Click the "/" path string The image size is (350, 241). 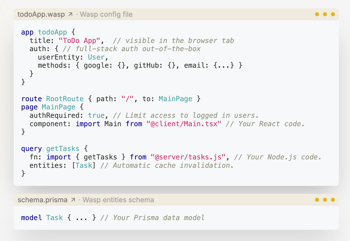[127, 99]
